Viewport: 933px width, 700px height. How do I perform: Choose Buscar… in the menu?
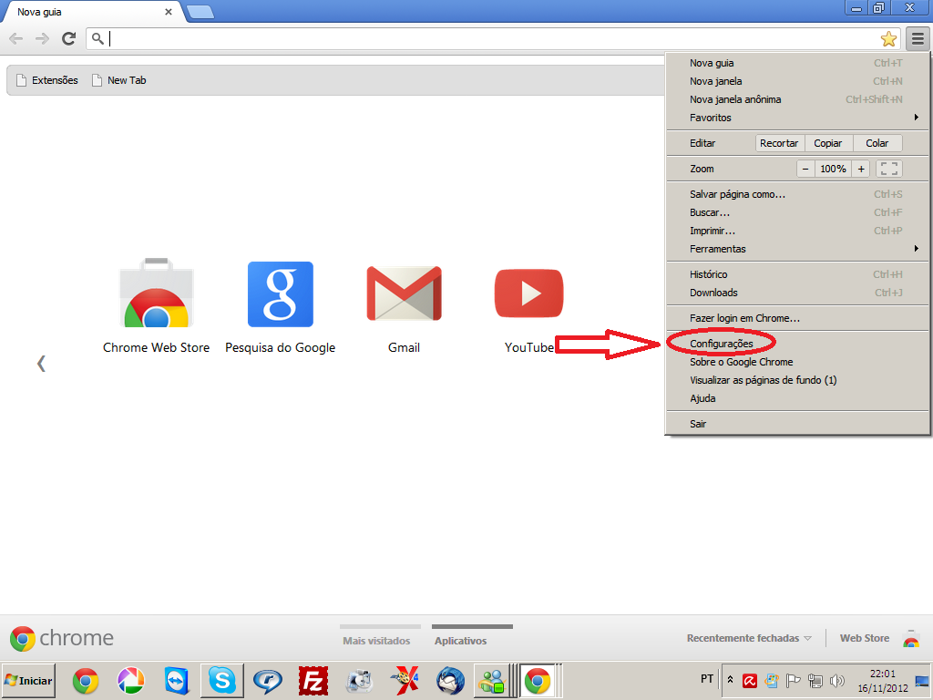[x=796, y=212]
